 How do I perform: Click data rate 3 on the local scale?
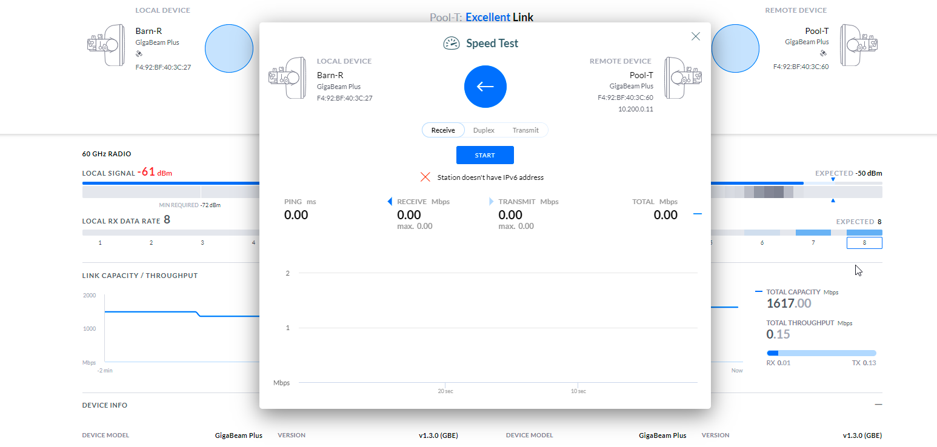pos(202,242)
